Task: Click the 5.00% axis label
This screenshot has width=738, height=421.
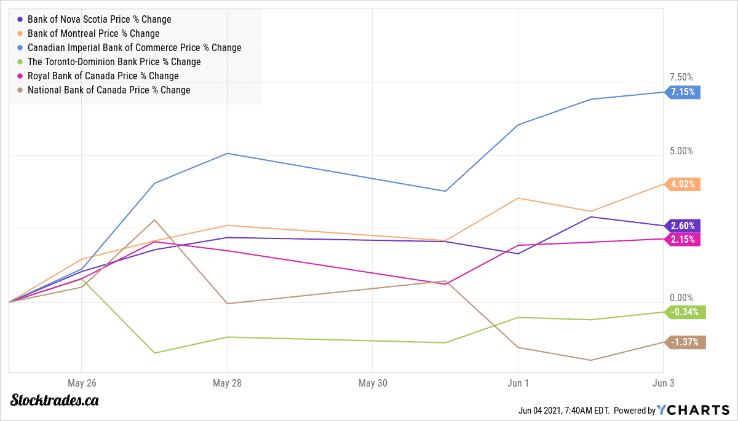Action: point(681,151)
